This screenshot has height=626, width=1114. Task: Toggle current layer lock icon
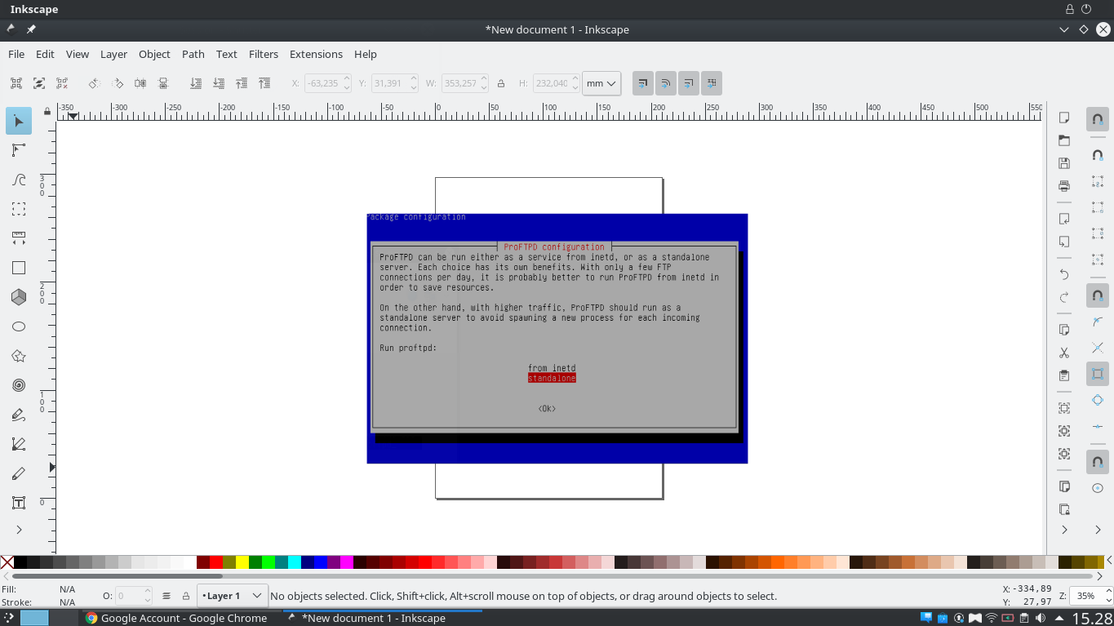186,596
